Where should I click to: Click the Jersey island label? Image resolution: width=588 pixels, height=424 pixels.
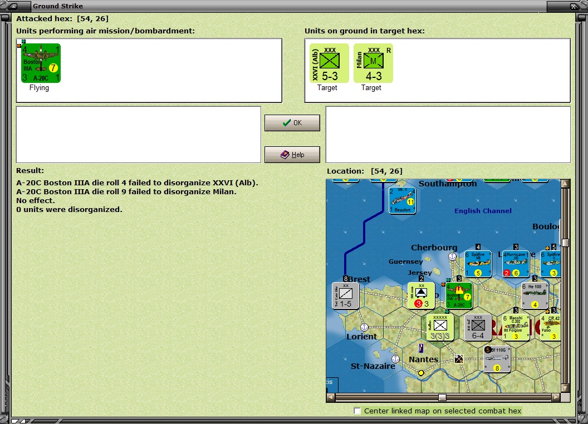click(x=420, y=273)
